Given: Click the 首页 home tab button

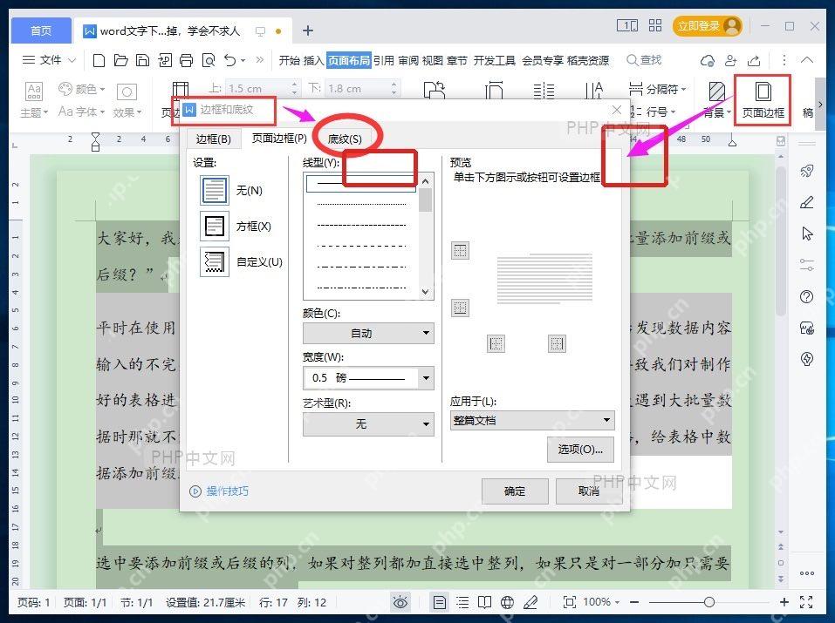Looking at the screenshot, I should pos(42,30).
